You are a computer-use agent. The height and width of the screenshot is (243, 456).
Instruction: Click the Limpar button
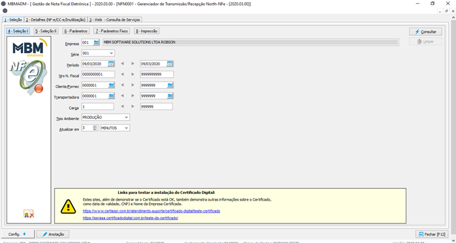click(x=425, y=42)
